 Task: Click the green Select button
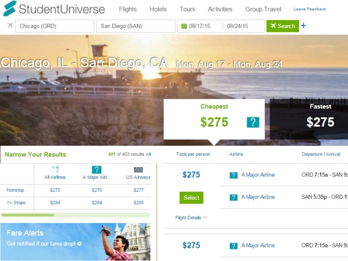(x=191, y=198)
